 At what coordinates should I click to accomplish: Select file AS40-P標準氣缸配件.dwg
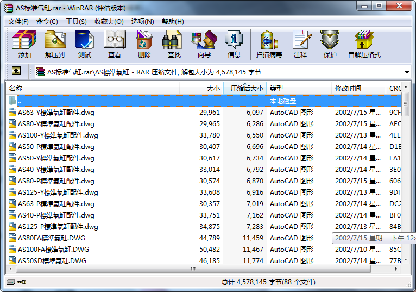point(56,215)
